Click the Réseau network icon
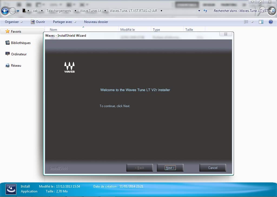This screenshot has width=277, height=197. click(7, 65)
